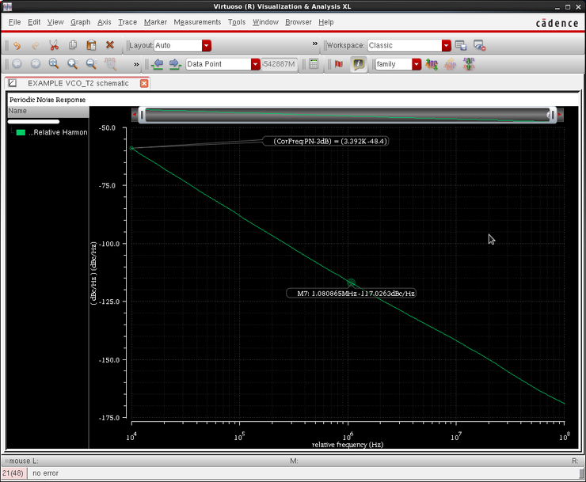586x482 pixels.
Task: Click the CorFreq PN-3dB marker label
Action: [325, 141]
